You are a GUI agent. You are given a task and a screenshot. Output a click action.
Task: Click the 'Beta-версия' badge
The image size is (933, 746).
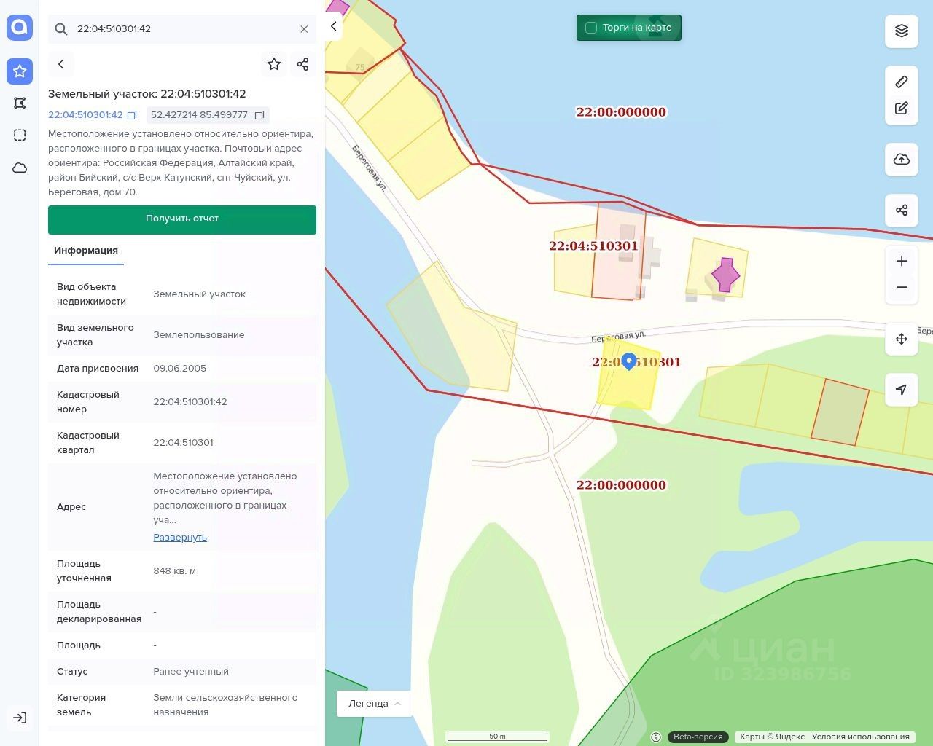pyautogui.click(x=698, y=737)
